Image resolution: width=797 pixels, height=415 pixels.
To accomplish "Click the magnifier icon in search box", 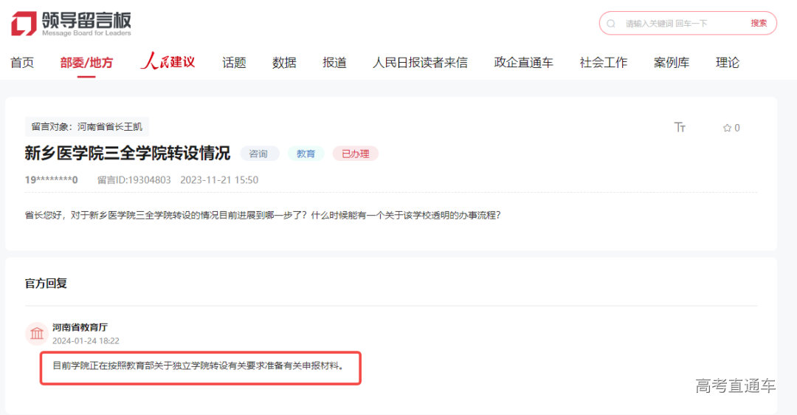I will pyautogui.click(x=611, y=24).
